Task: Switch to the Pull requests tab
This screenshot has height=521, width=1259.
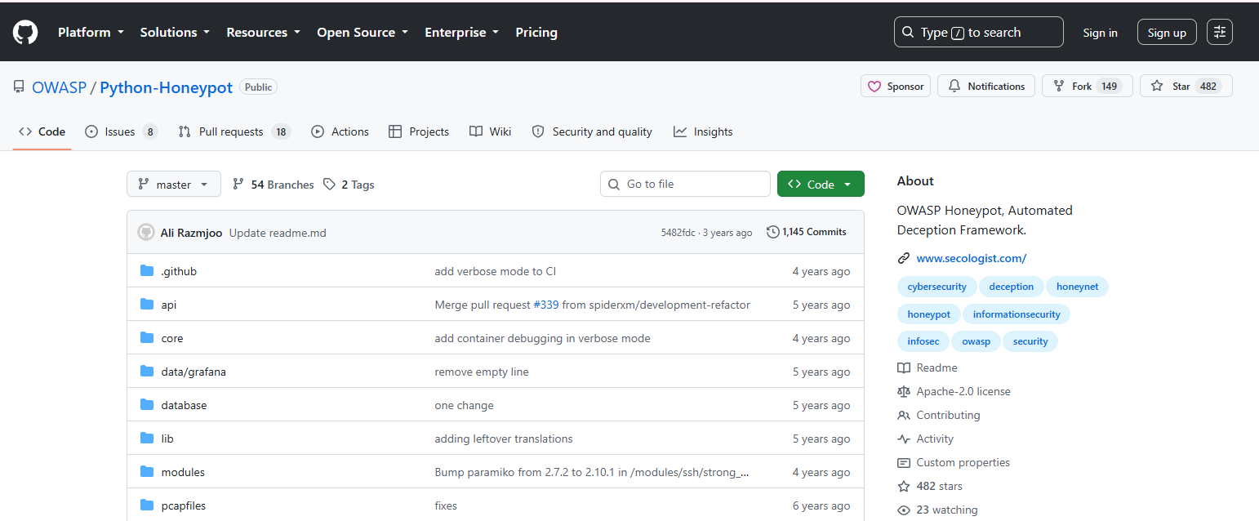Action: [x=234, y=131]
